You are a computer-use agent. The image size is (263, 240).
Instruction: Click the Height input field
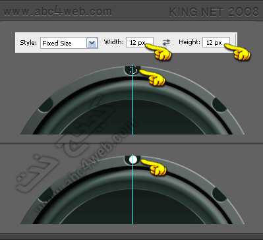216,42
